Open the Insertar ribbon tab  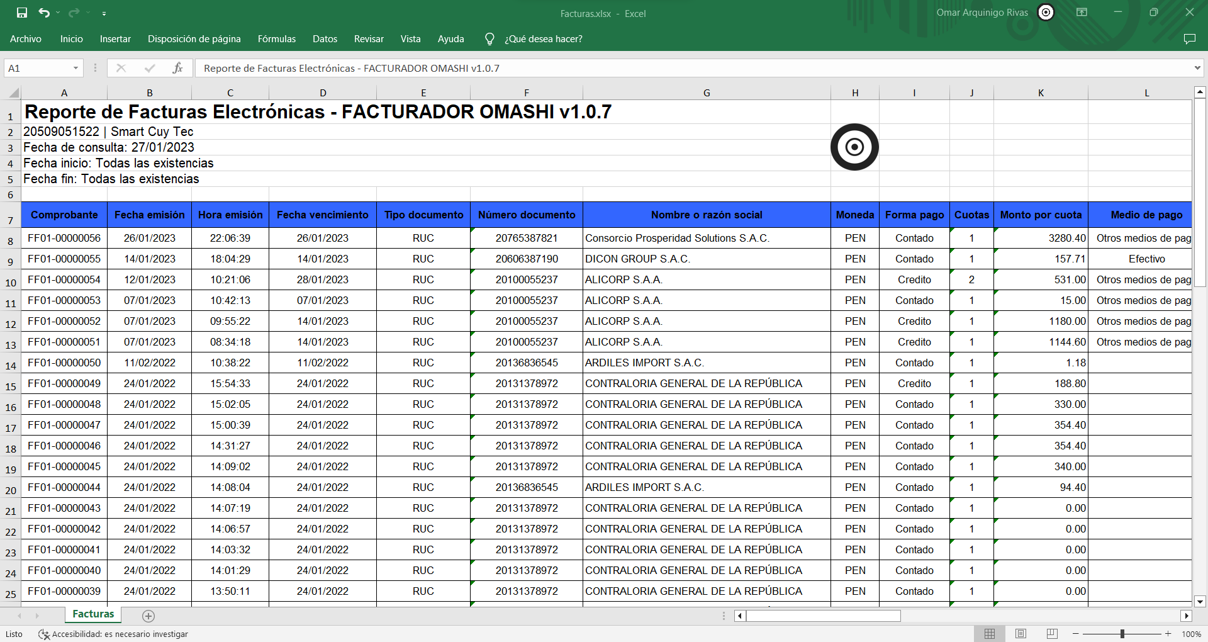pyautogui.click(x=116, y=39)
